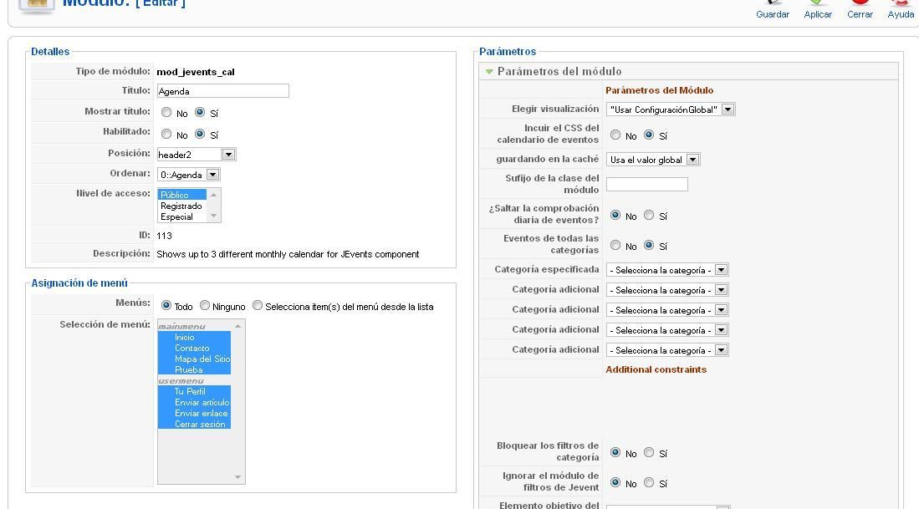919x509 pixels.
Task: Click the Nivel de acceso list scroll-down arrow
Action: tap(214, 216)
